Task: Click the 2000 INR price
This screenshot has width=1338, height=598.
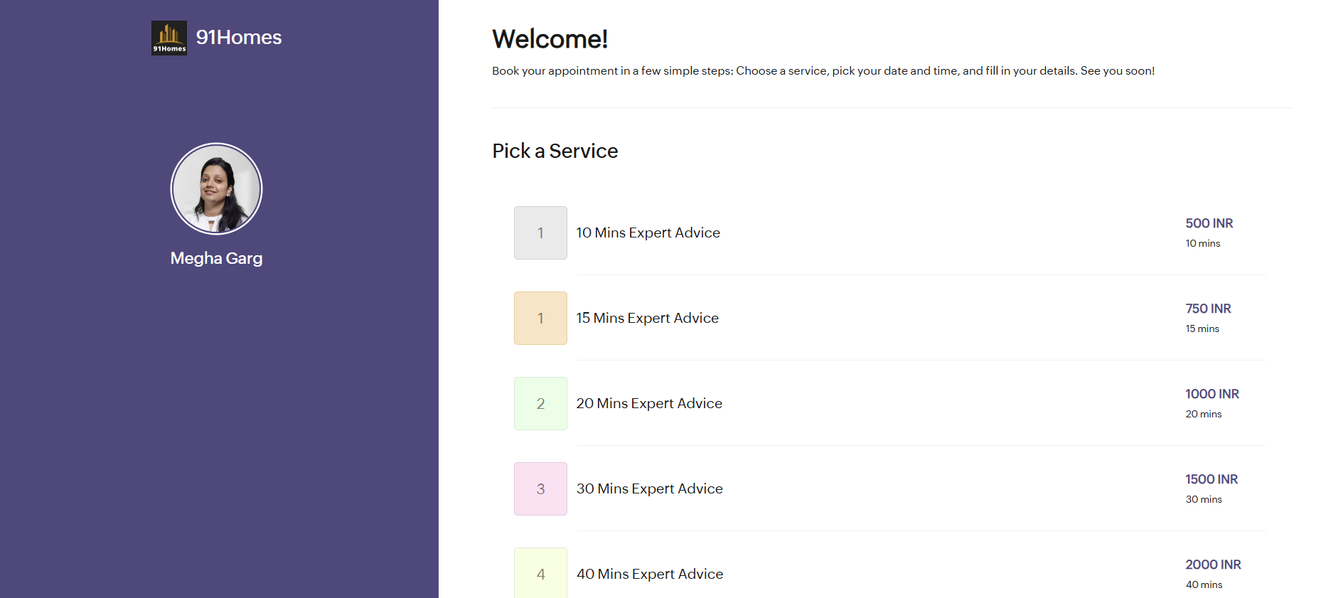Action: 1214,565
